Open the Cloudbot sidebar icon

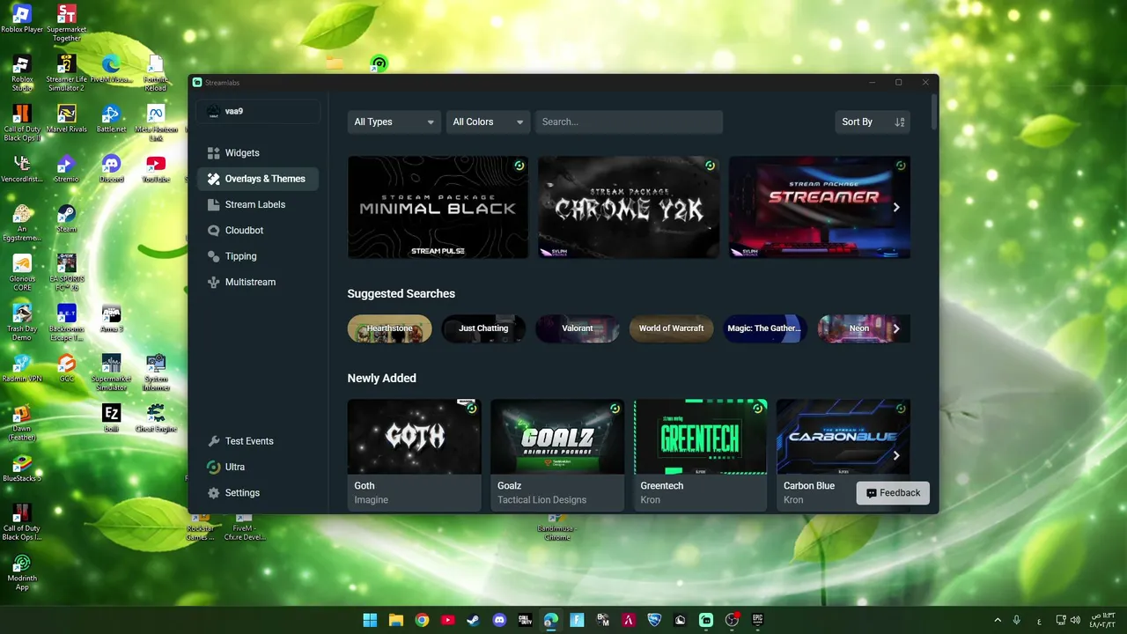click(213, 230)
